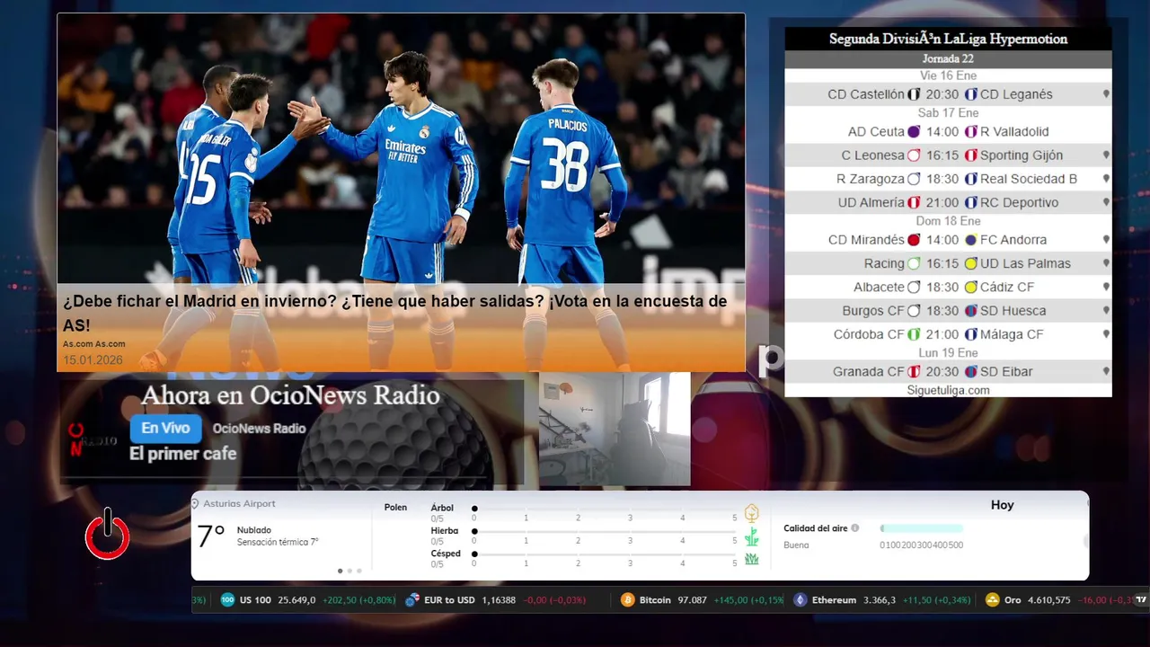Click the red power button icon
This screenshot has height=647, width=1150.
108,534
